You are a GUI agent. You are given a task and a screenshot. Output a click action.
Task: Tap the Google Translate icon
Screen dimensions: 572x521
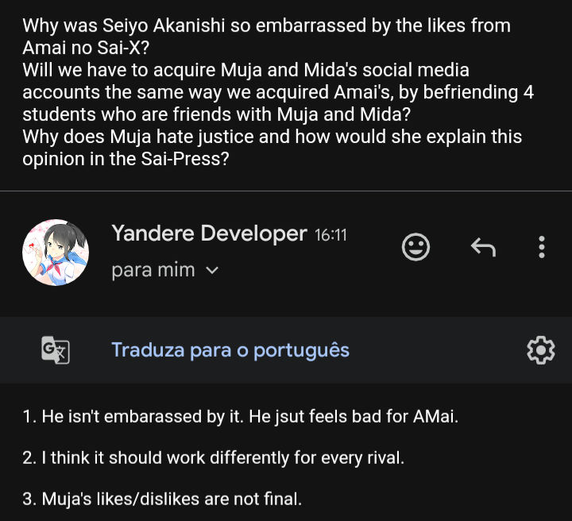point(56,349)
